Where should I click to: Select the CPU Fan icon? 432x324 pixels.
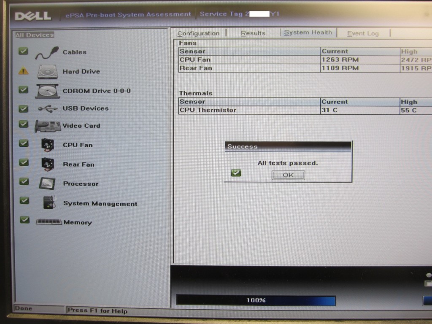pos(47,145)
